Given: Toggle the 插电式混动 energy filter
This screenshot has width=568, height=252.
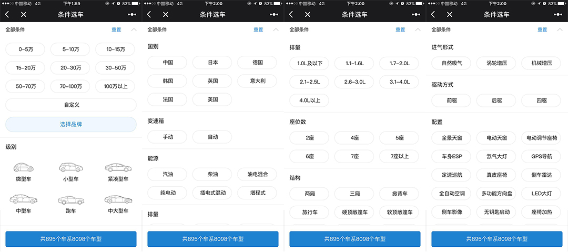Looking at the screenshot, I should pos(212,193).
